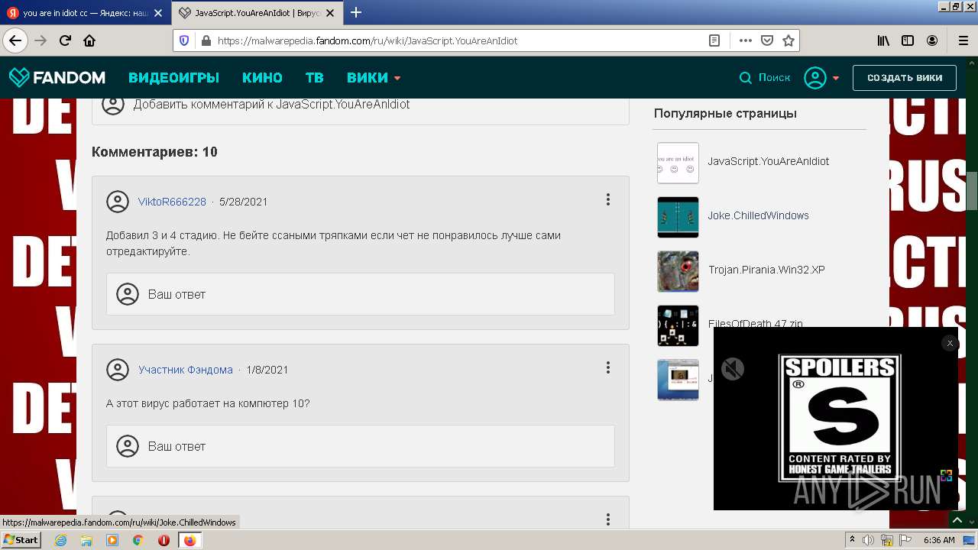This screenshot has height=550, width=978.
Task: Open a new browser tab
Action: 355,12
